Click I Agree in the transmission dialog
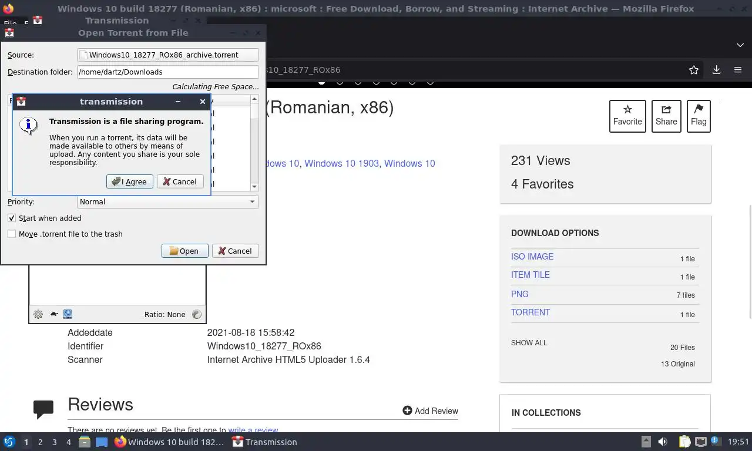Screen dimensions: 752x451 pyautogui.click(x=130, y=181)
